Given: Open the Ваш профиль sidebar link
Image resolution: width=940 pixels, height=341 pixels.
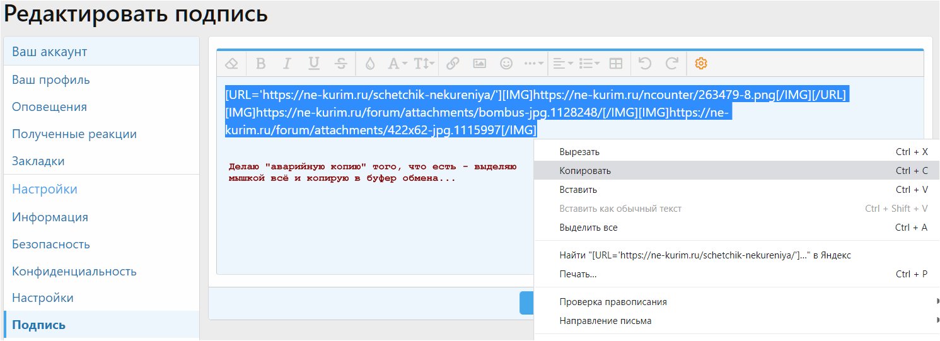Looking at the screenshot, I should coord(51,80).
